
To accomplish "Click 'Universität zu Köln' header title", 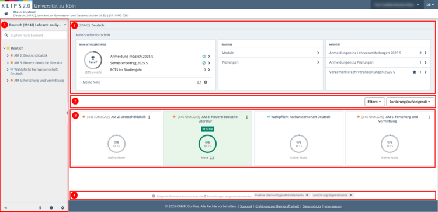I will click(55, 6).
